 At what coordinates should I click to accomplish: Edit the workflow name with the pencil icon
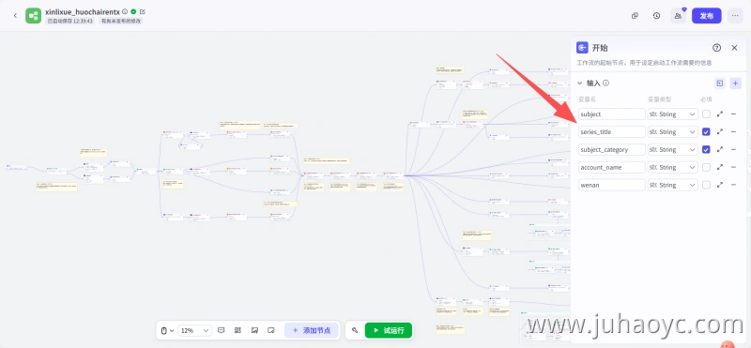coord(143,11)
